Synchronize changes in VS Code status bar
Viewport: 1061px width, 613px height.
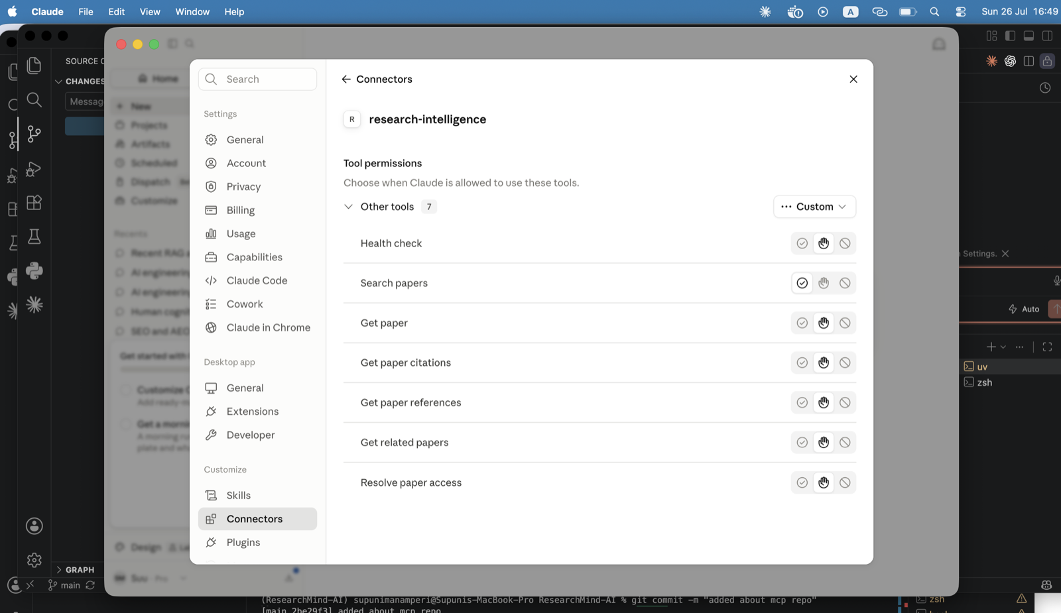point(90,586)
